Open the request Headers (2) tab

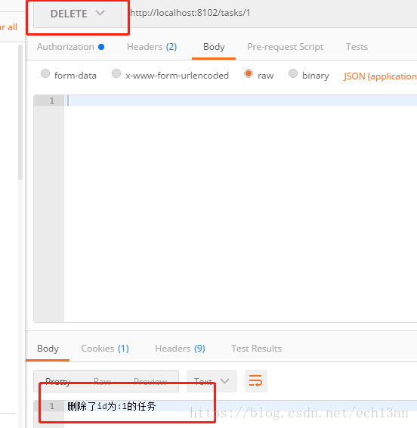coord(152,47)
